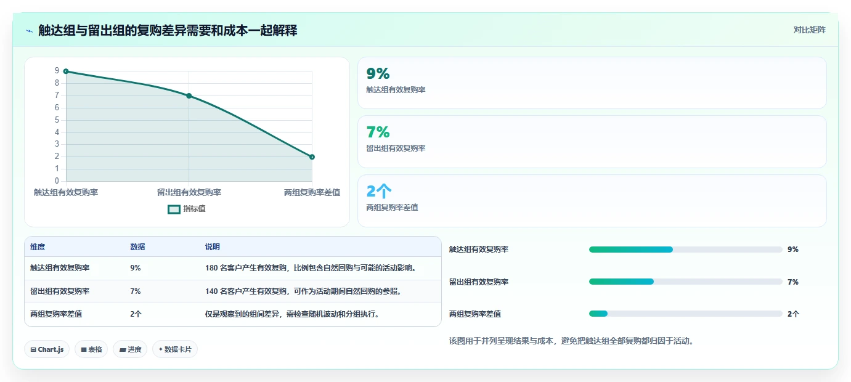The height and width of the screenshot is (382, 851).
Task: Click the 留出组有效复购率 progress bar
Action: (x=686, y=282)
